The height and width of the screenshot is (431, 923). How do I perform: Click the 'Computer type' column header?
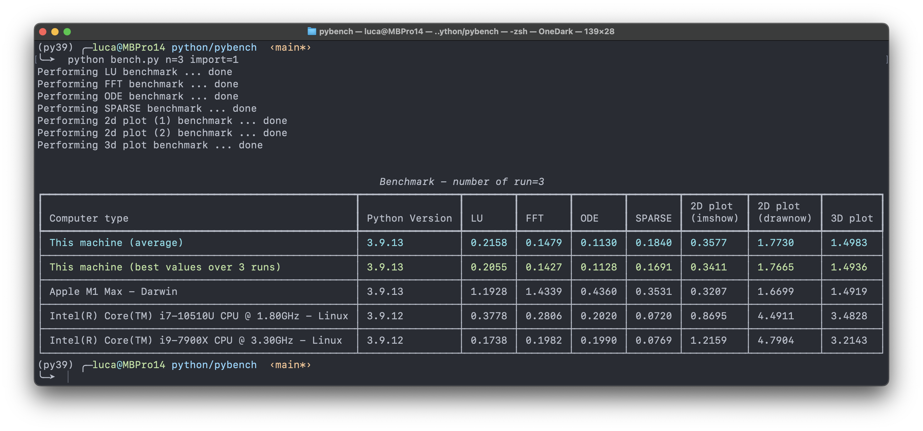(x=89, y=218)
